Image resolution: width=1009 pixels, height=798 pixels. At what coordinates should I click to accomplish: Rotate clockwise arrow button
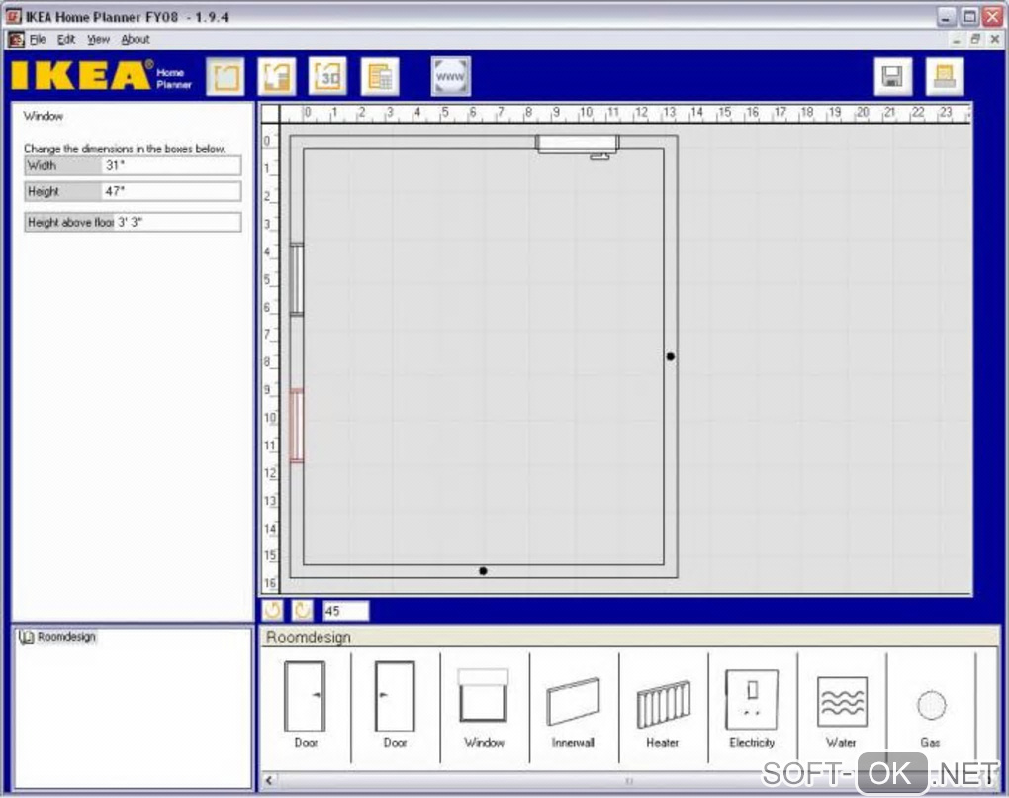tap(302, 610)
